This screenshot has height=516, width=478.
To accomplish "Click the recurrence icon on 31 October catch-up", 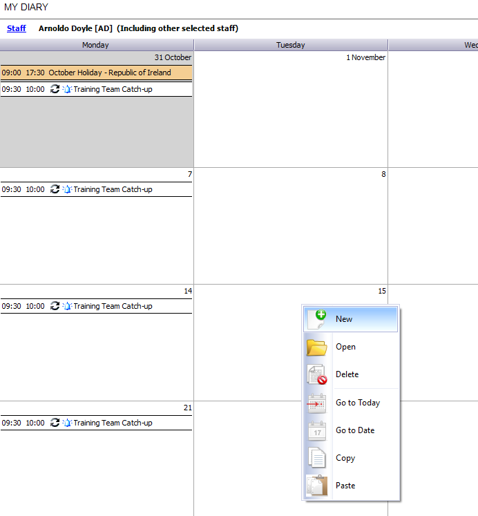I will pyautogui.click(x=55, y=89).
